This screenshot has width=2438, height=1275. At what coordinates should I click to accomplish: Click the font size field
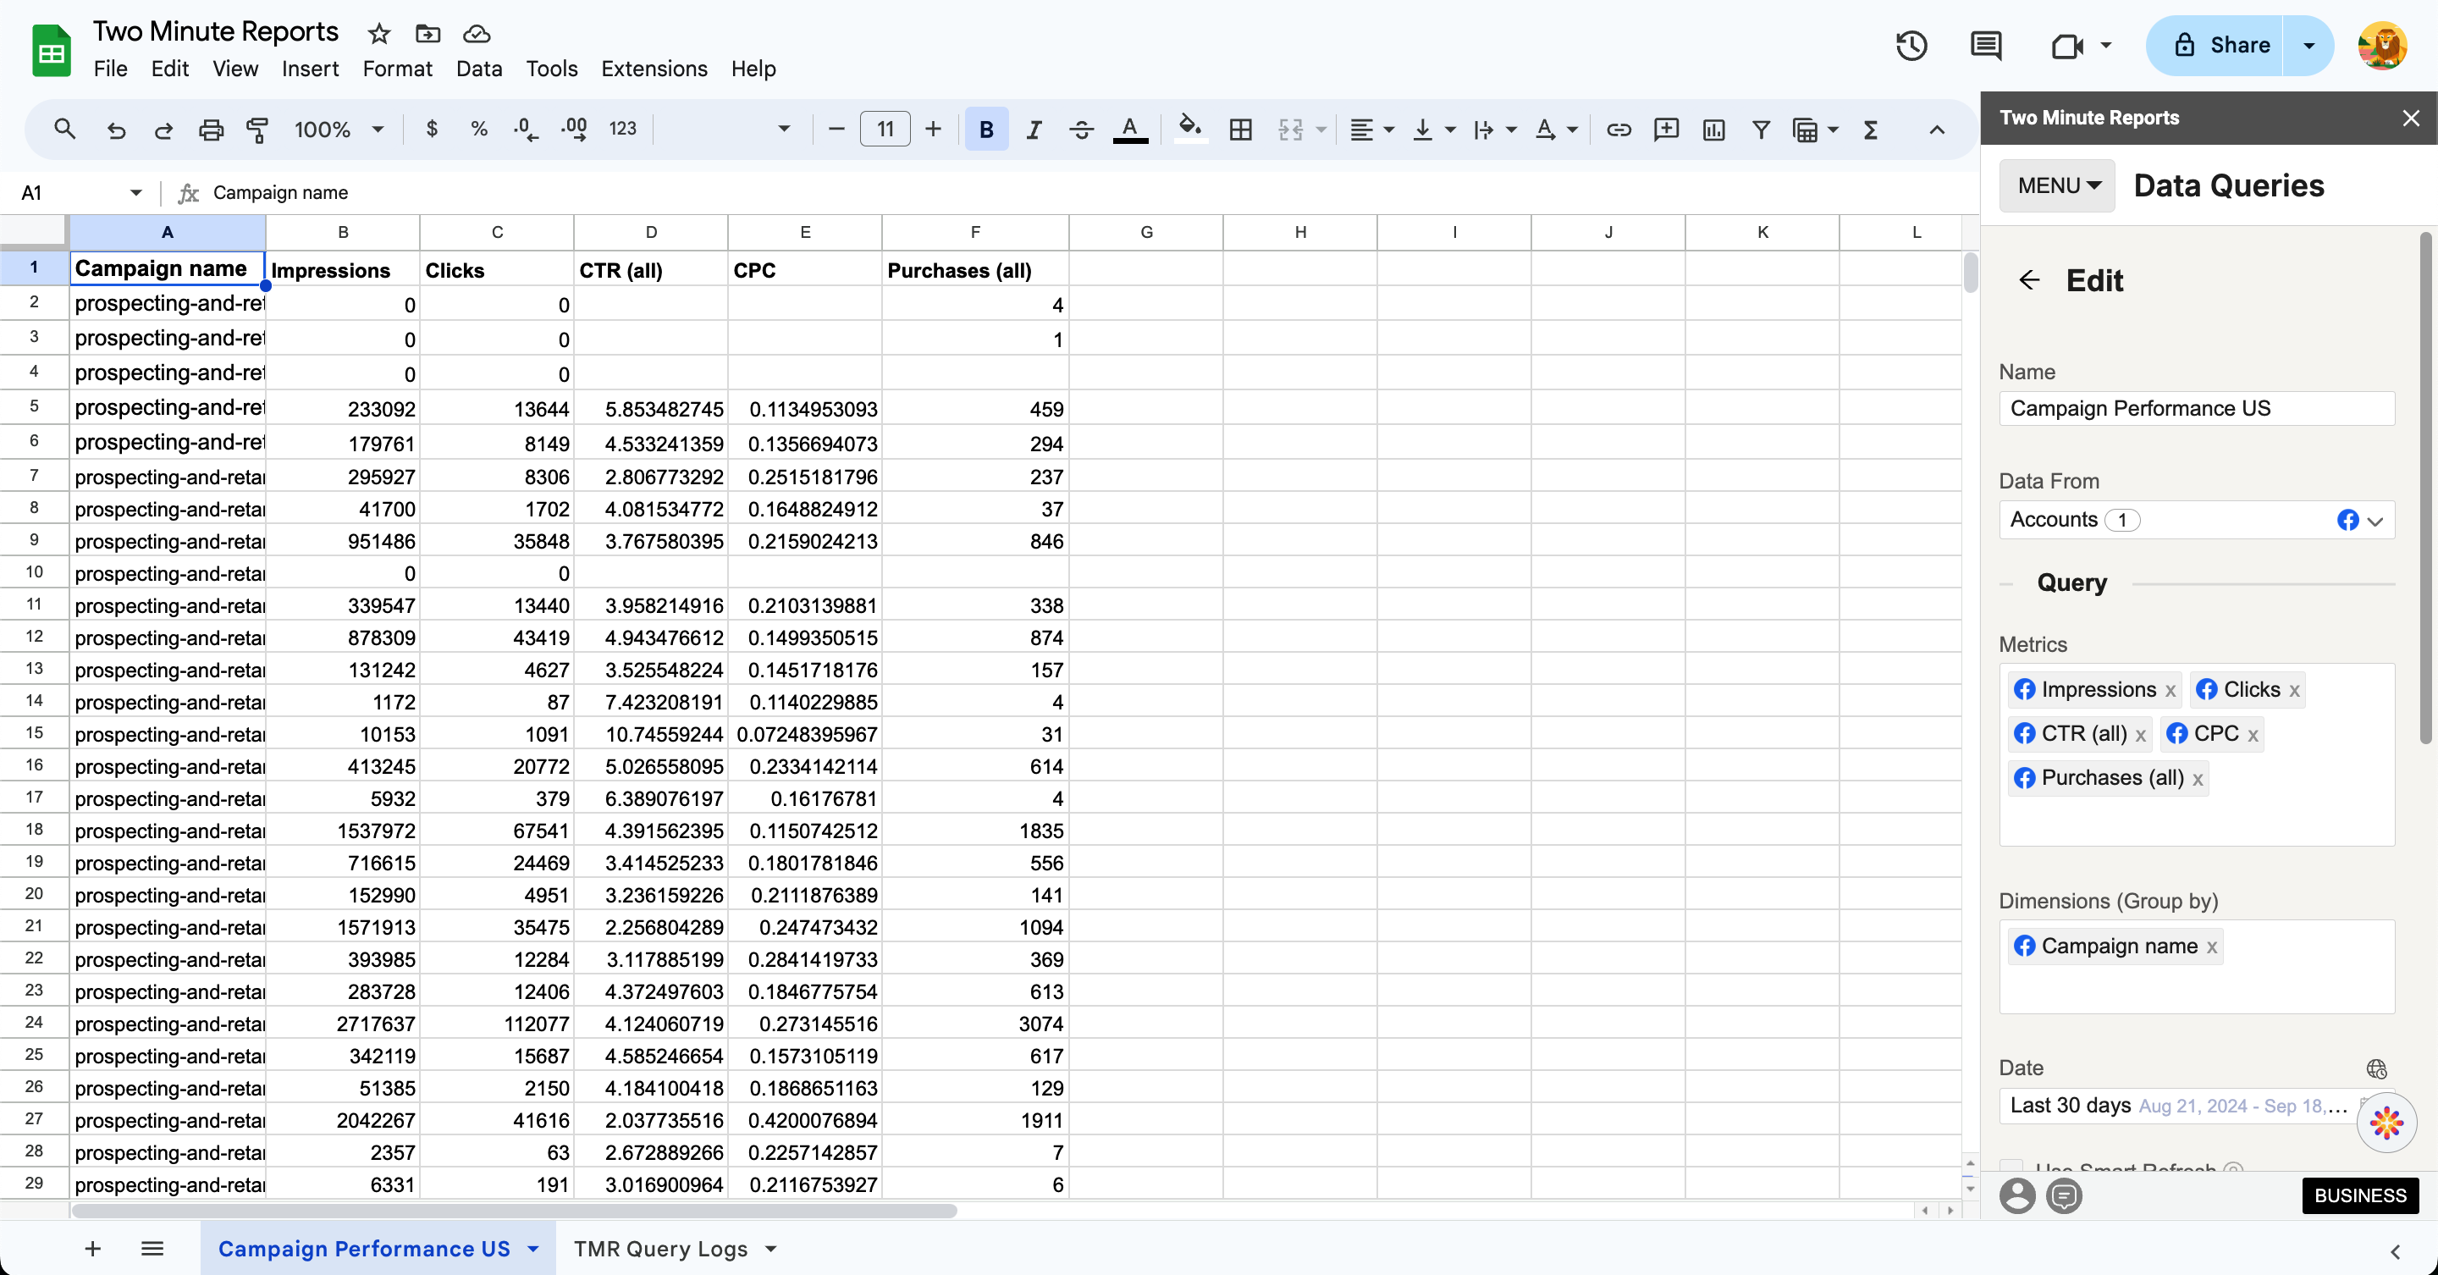pyautogui.click(x=885, y=129)
